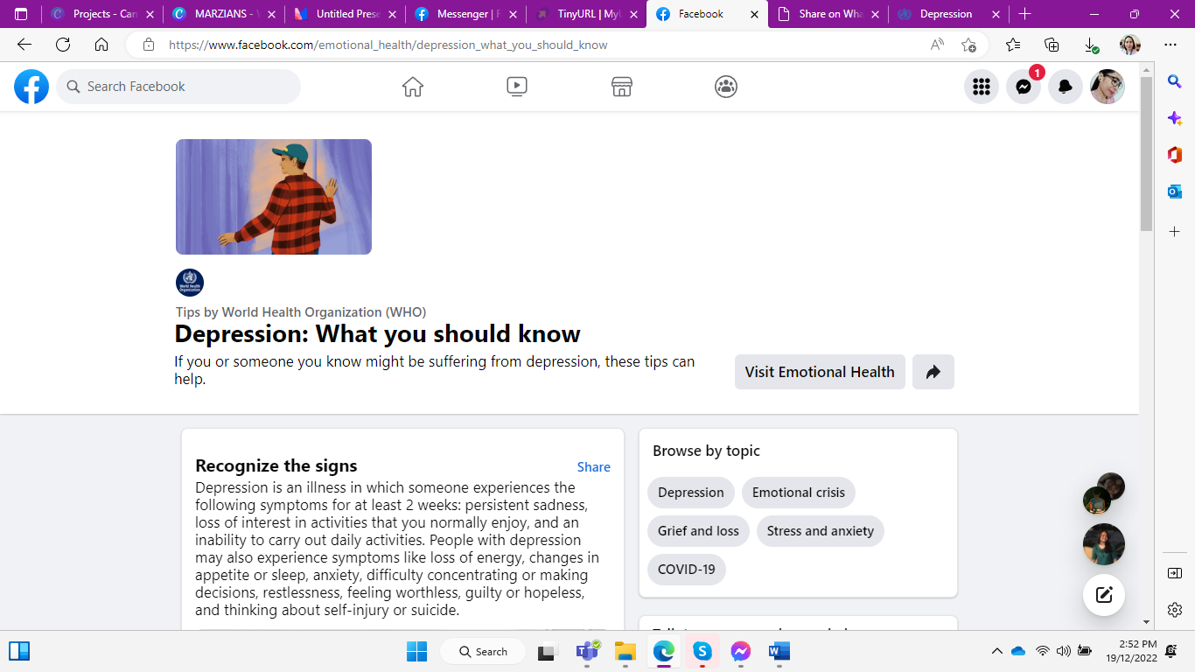The height and width of the screenshot is (672, 1195).
Task: Switch to the Untitled Presentation tab
Action: click(345, 14)
